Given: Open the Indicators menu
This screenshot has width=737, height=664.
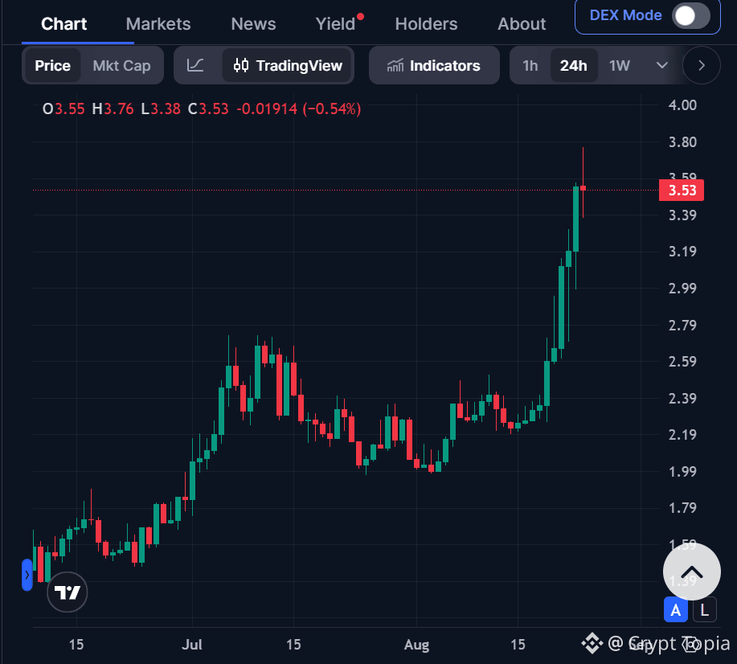Looking at the screenshot, I should click(434, 65).
